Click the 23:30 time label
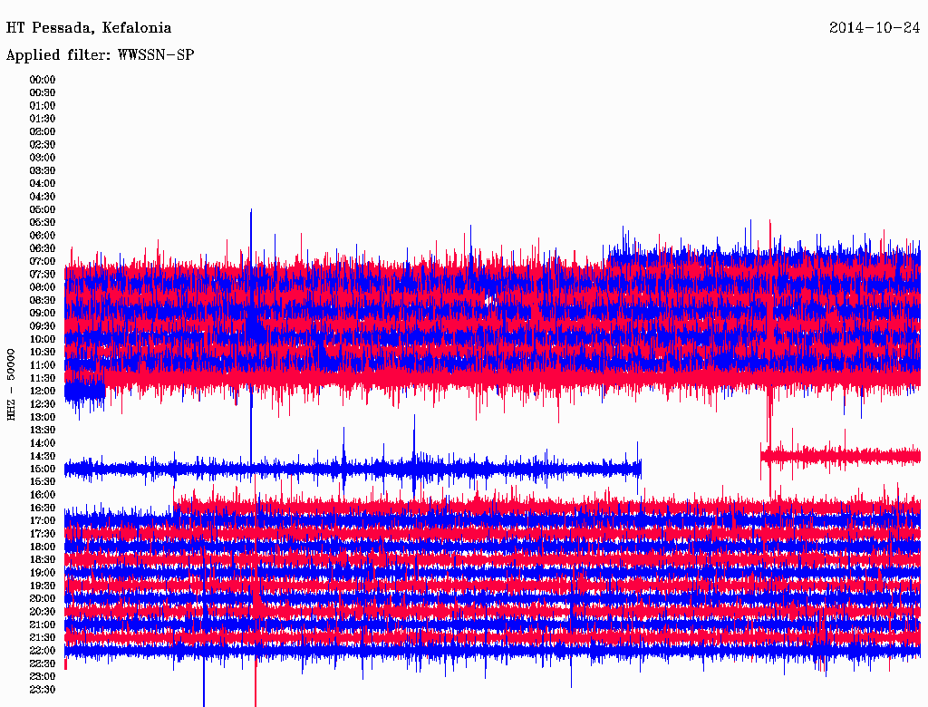Viewport: 928px width, 707px height. coord(43,689)
